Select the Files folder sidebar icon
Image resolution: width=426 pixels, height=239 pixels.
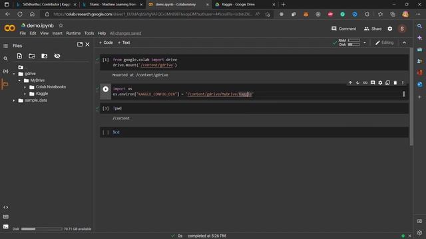tap(5, 84)
